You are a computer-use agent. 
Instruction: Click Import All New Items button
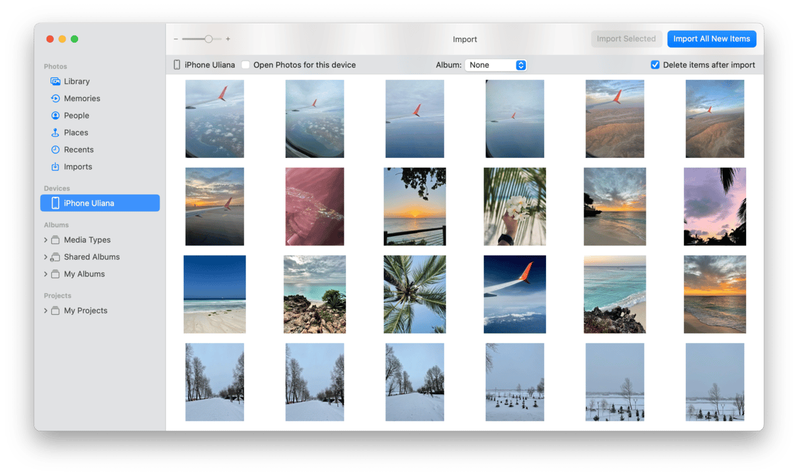coord(711,39)
